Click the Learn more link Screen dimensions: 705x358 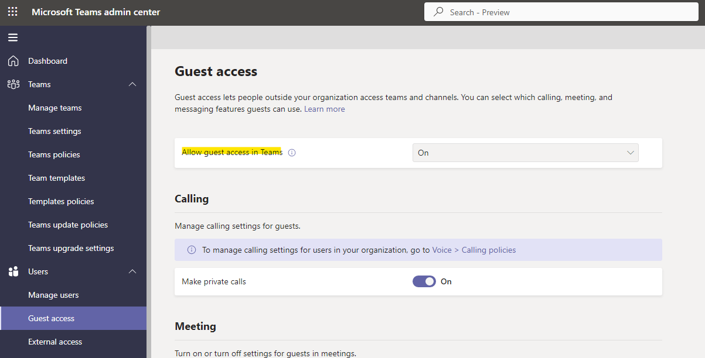(x=324, y=109)
